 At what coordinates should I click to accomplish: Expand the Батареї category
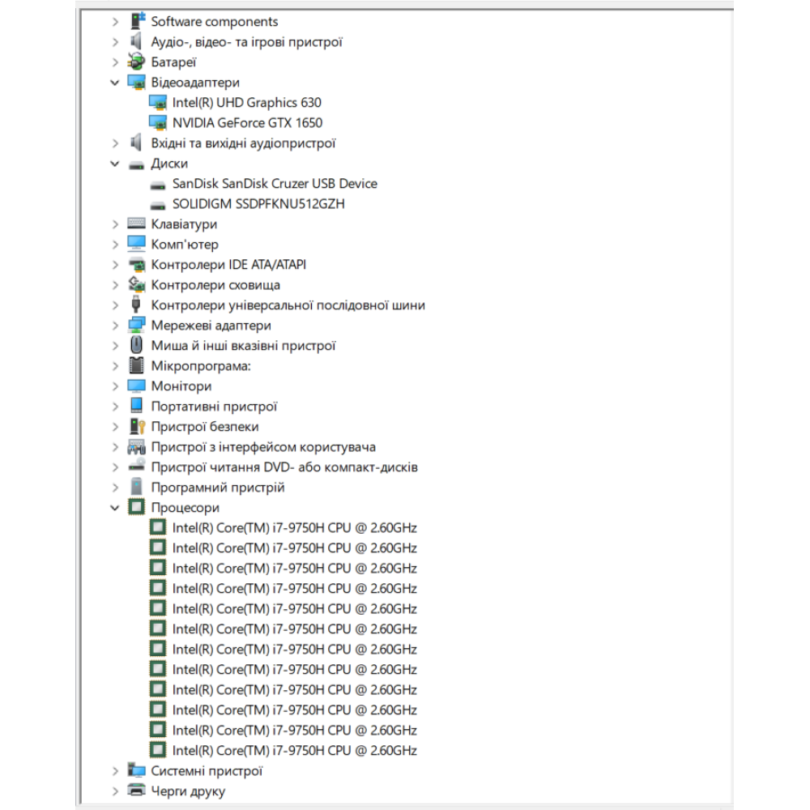[115, 62]
